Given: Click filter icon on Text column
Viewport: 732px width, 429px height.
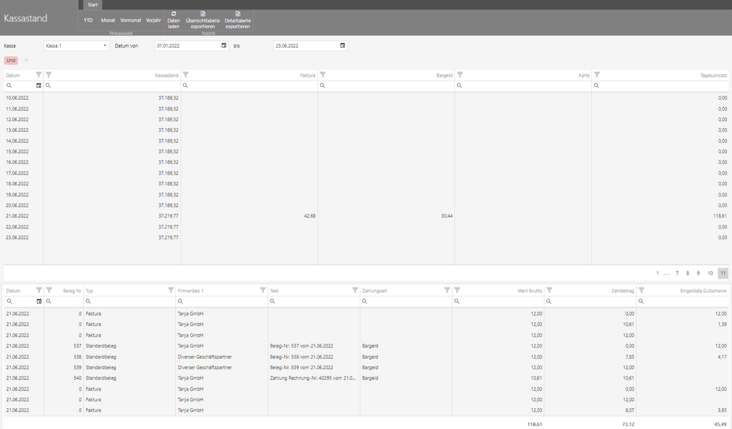Looking at the screenshot, I should [x=355, y=290].
